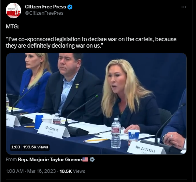The height and width of the screenshot is (182, 196).
Task: Click the blue verified badge beside Citizen Free Press
Action: coord(70,7)
